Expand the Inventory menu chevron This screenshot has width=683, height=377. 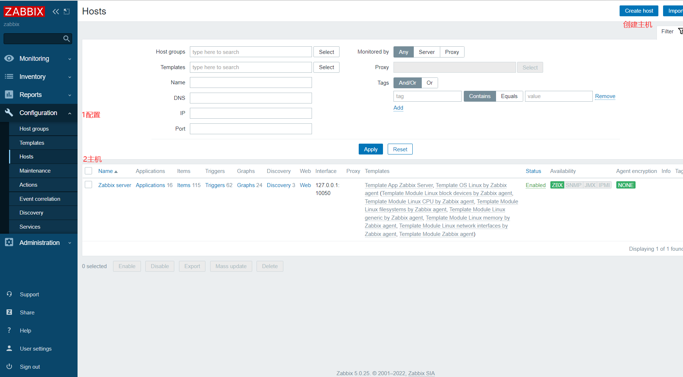pos(70,77)
